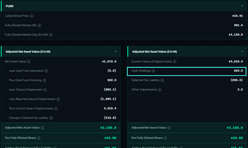Click info icon beside Deferred Tax Liability row
This screenshot has width=248, height=148.
(x=162, y=80)
